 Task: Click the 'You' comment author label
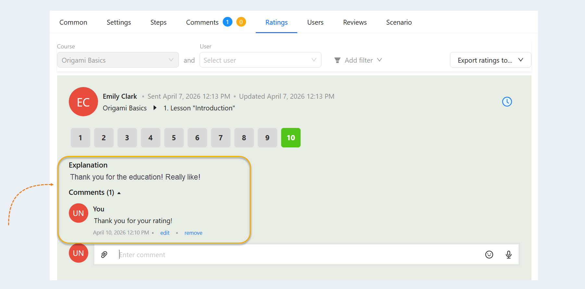[99, 209]
